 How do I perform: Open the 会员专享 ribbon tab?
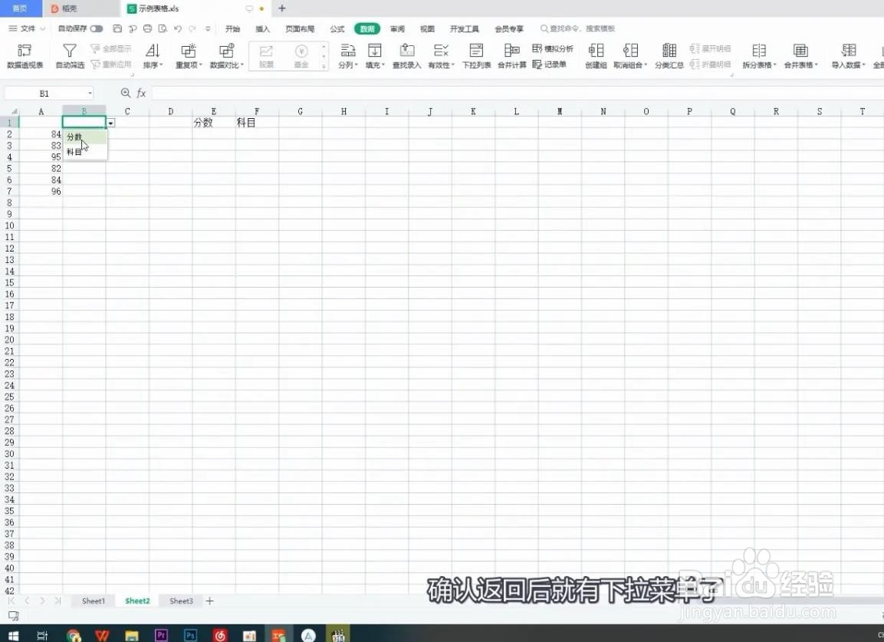(x=508, y=29)
